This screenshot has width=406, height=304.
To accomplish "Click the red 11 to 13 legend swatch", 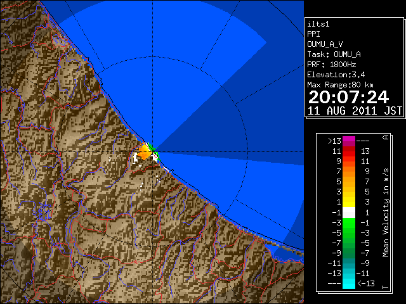I will click(x=349, y=151).
